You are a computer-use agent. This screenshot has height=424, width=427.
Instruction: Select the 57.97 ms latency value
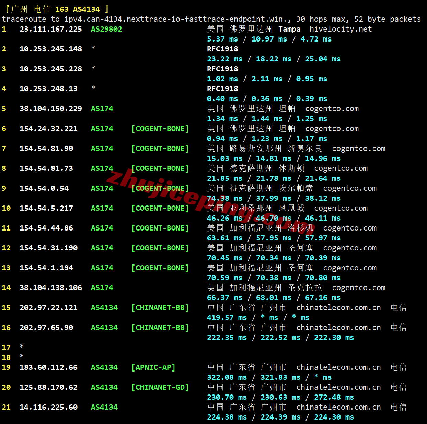pos(323,238)
